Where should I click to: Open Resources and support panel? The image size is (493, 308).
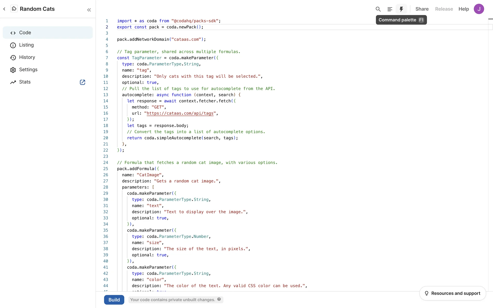click(452, 293)
